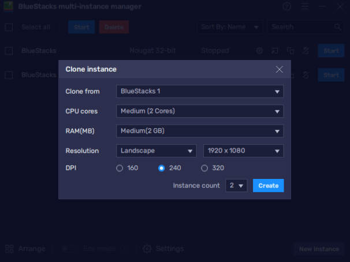Expand the Clone from BlueStacks 1 dropdown
Screen dimensions: 350x262
pos(200,91)
